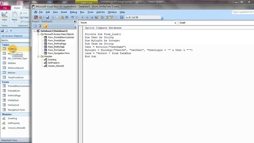Click the Insert Module toolbar icon
Image resolution: width=254 pixels, height=143 pixels.
pyautogui.click(x=40, y=17)
